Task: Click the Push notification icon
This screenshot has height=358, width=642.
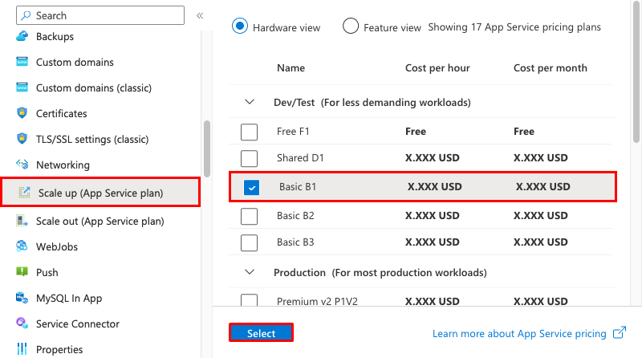Action: [22, 273]
